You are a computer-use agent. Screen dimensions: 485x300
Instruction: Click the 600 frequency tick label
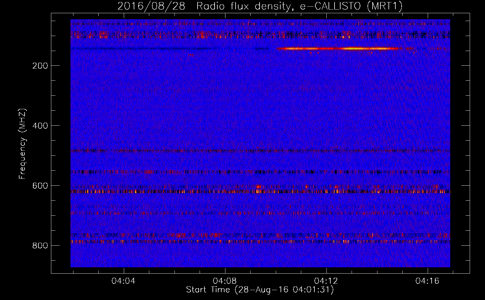tap(40, 186)
